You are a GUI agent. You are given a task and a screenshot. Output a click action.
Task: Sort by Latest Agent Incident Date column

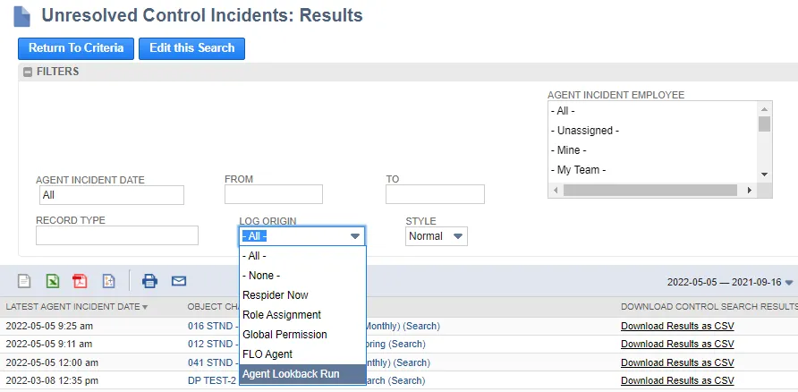pyautogui.click(x=77, y=307)
